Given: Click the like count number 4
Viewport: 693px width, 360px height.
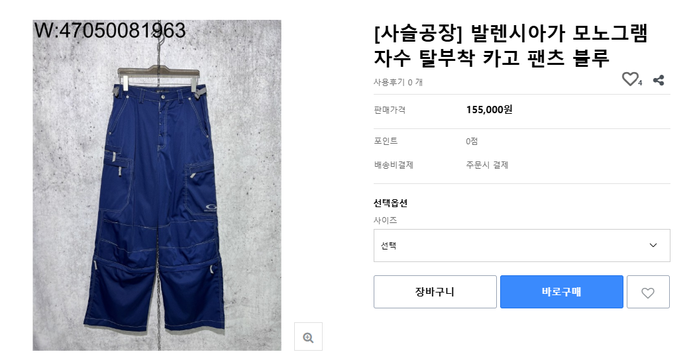Looking at the screenshot, I should tap(641, 83).
